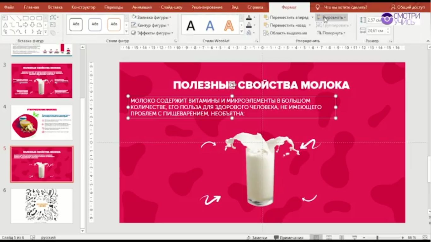Switch to the Главная tab
Viewport: 431px width, 242px height.
pos(32,7)
